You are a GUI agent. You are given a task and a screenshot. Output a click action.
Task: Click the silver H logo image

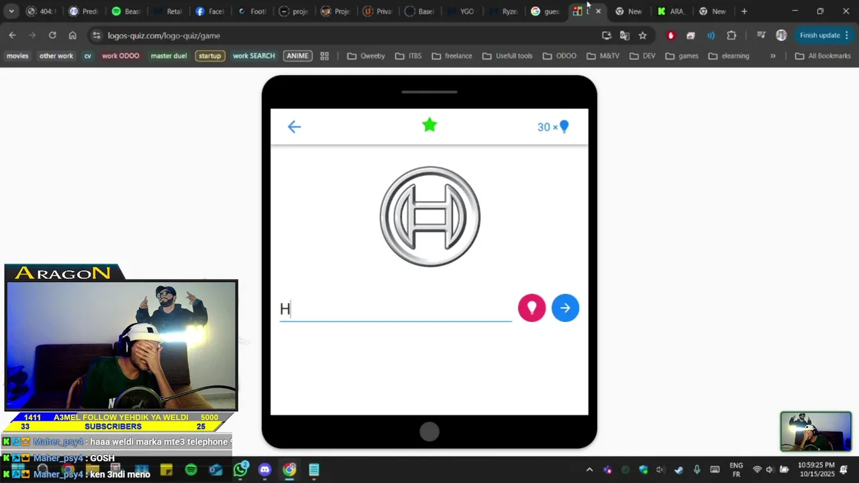[430, 217]
